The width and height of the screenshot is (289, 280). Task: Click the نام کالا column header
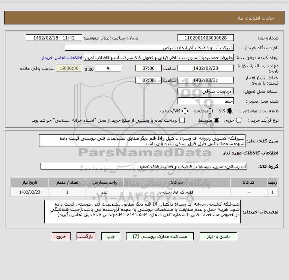[x=176, y=183]
